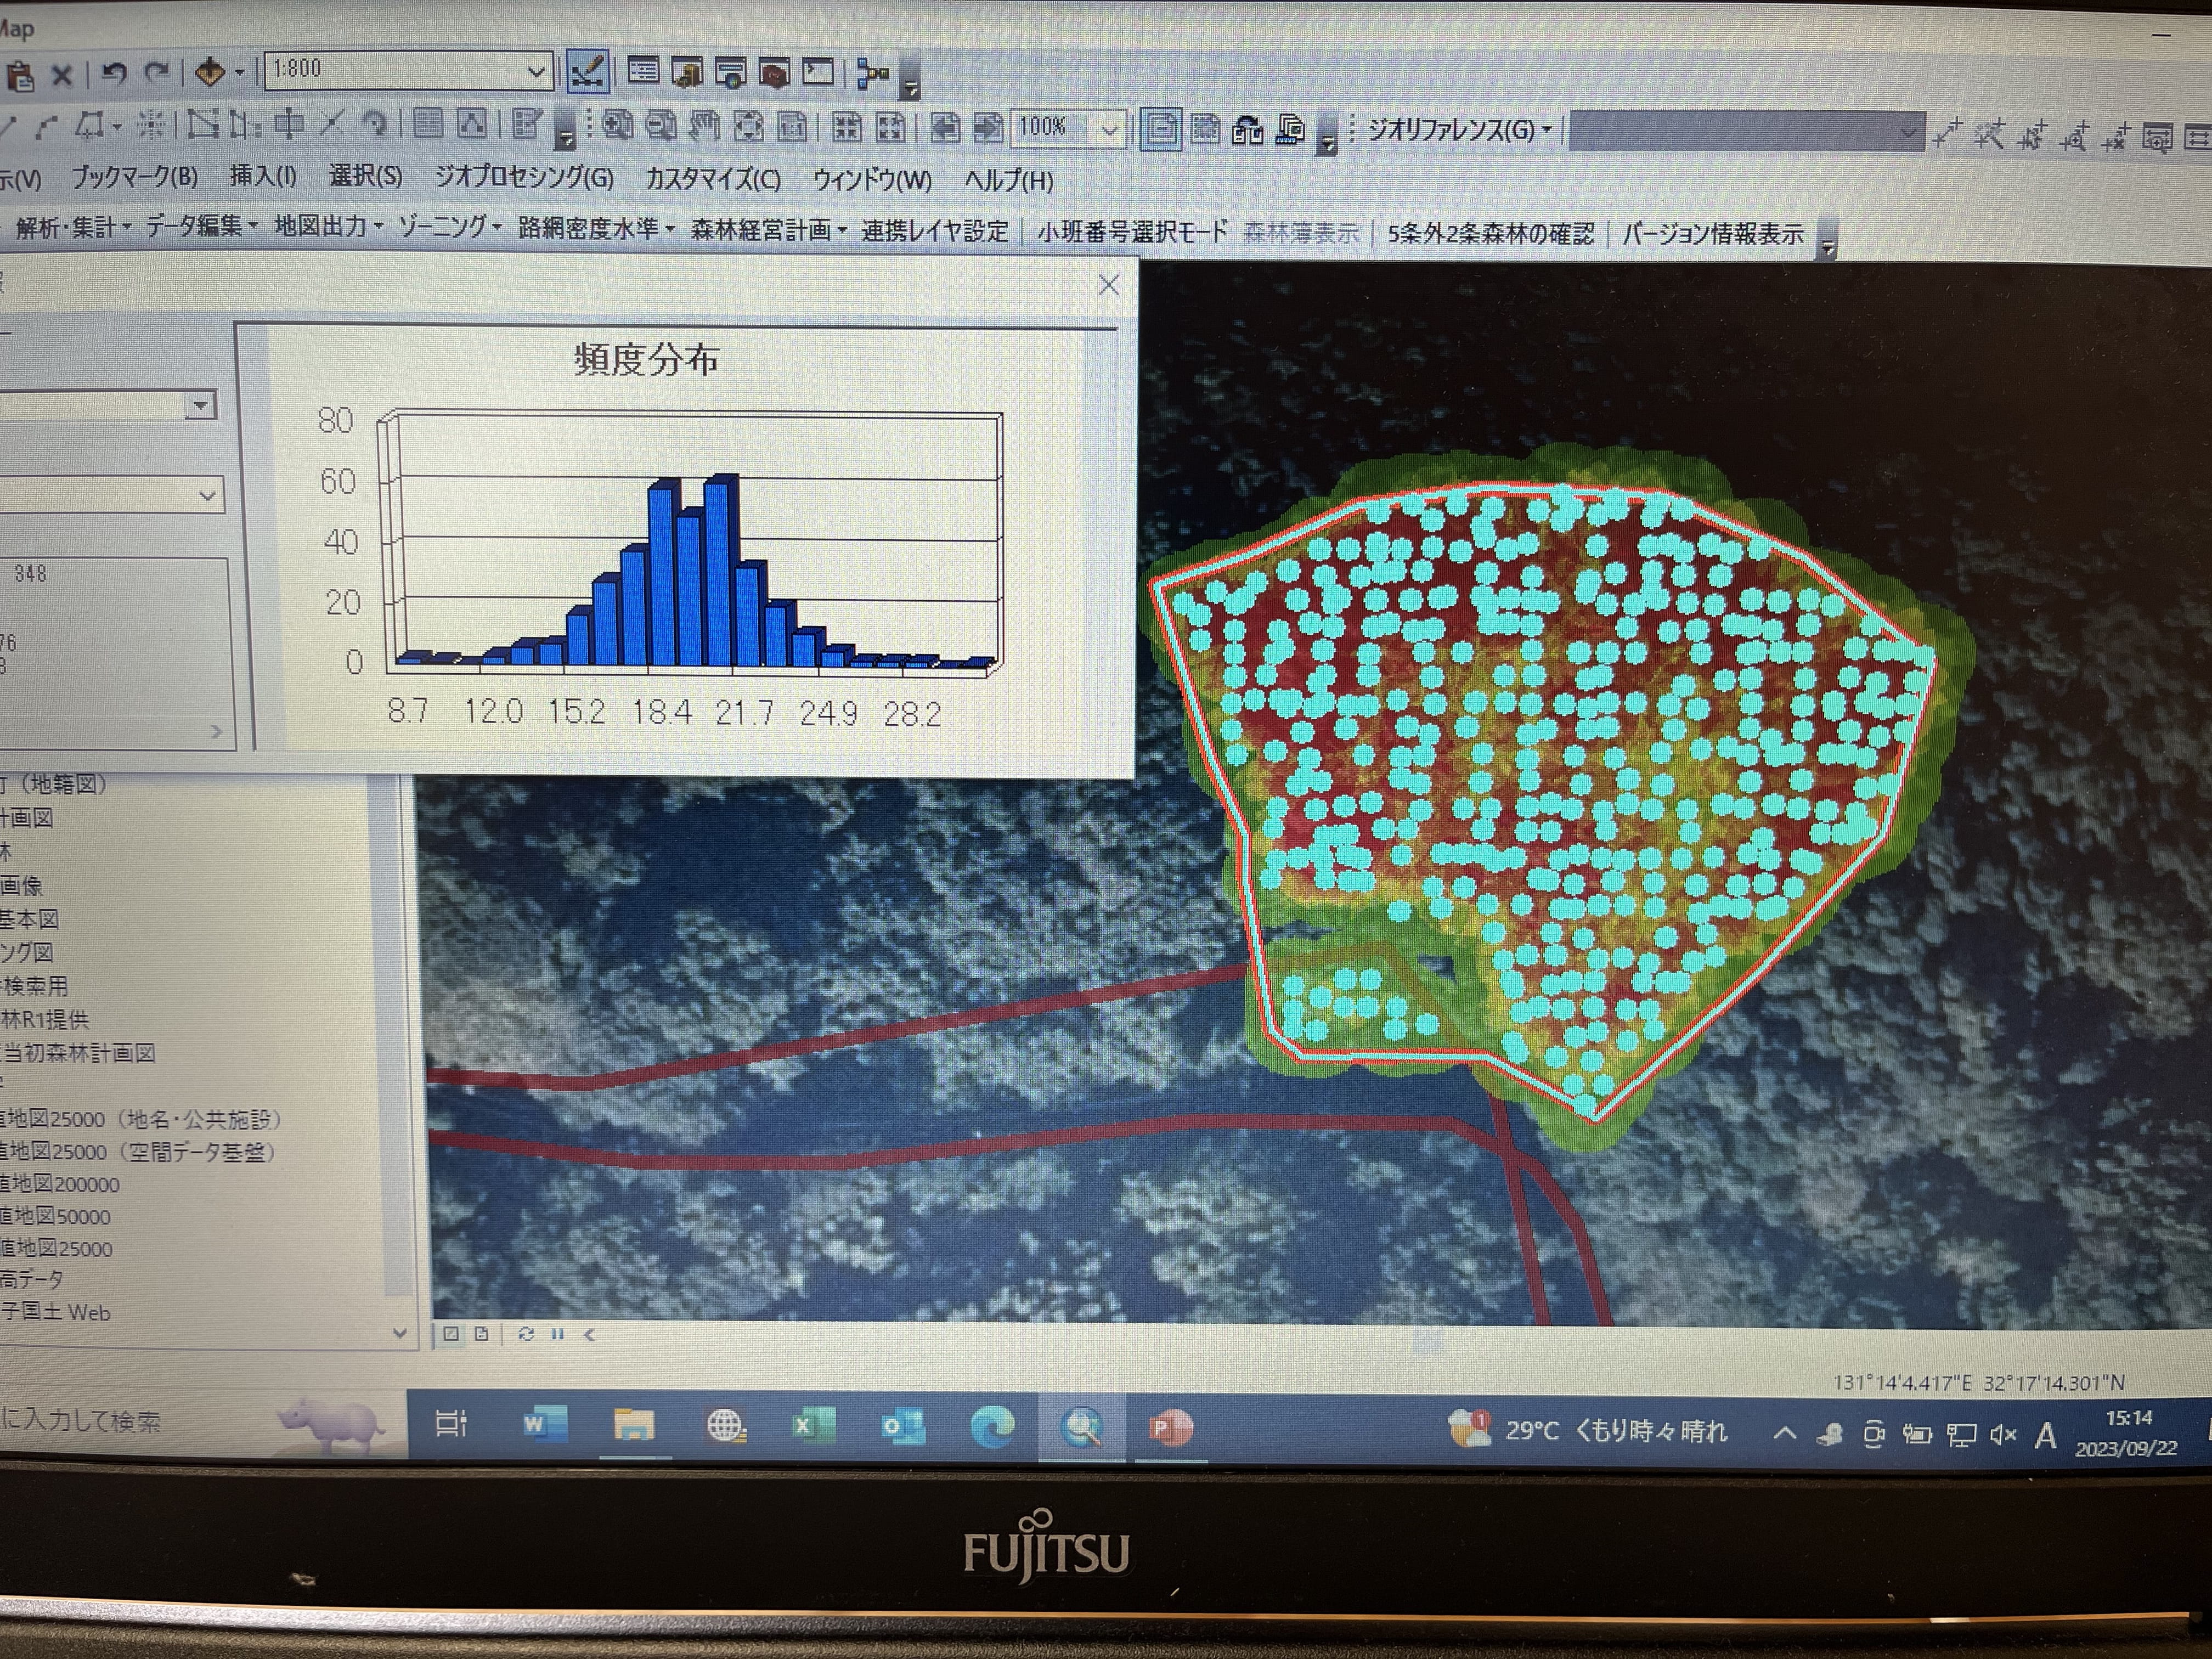Expand the データ編集 dropdown
The height and width of the screenshot is (1659, 2212).
(x=202, y=227)
